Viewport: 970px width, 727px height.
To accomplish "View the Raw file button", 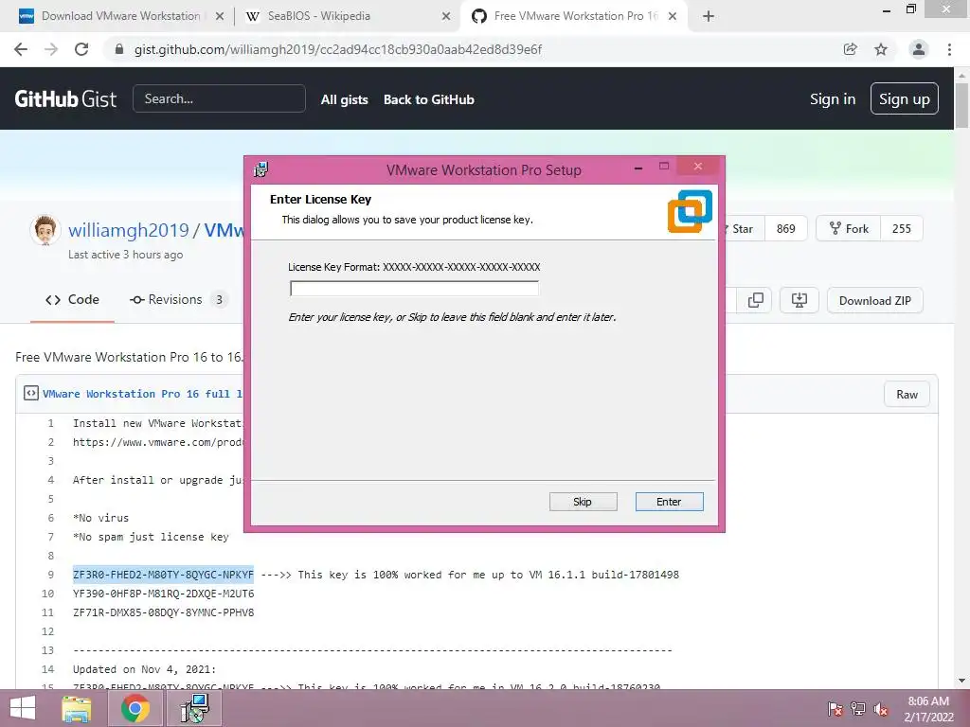I will point(907,395).
